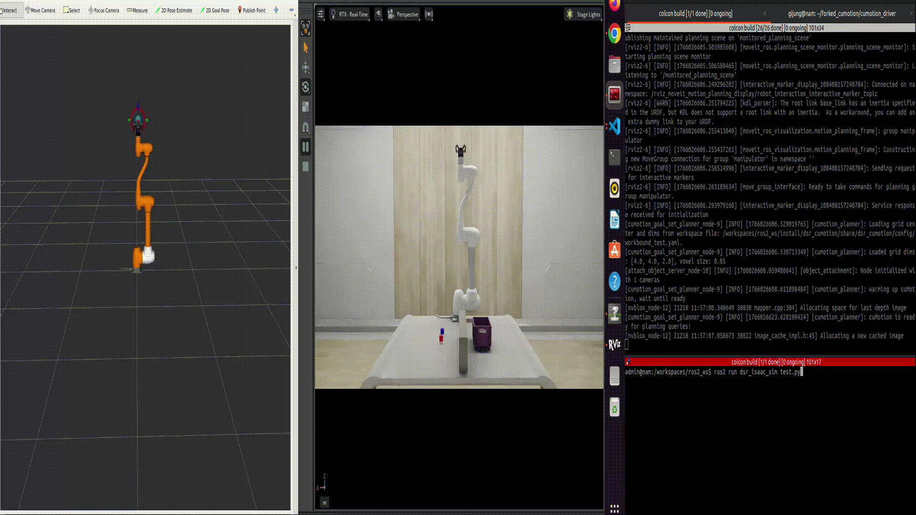
Task: Add a new tool with plus icon
Action: click(x=276, y=10)
